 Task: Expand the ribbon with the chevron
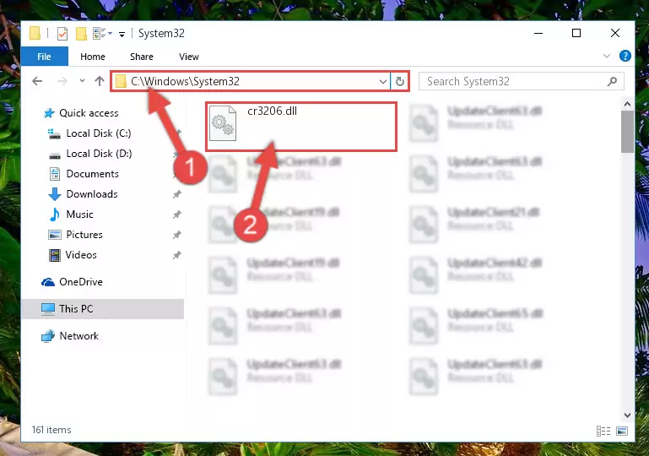[x=606, y=56]
